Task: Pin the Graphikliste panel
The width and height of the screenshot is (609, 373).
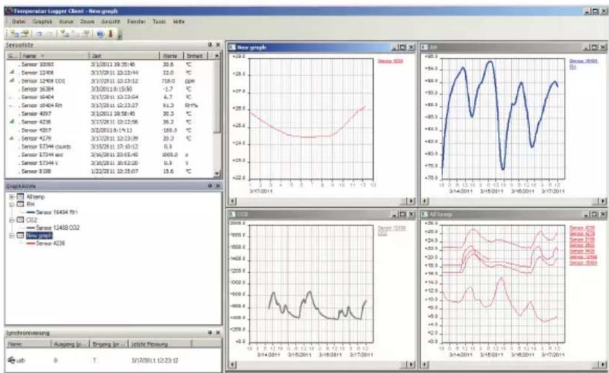Action: click(210, 186)
